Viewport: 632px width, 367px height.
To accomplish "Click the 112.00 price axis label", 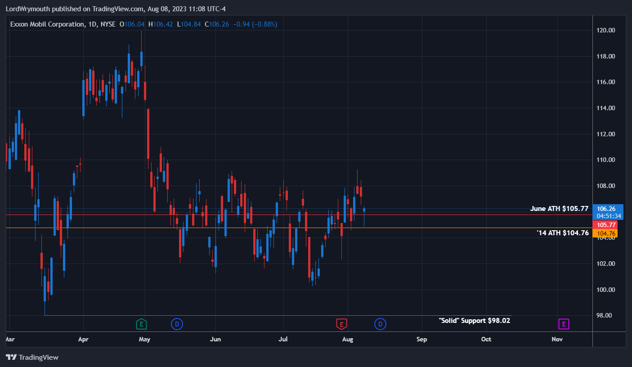I will (x=605, y=134).
